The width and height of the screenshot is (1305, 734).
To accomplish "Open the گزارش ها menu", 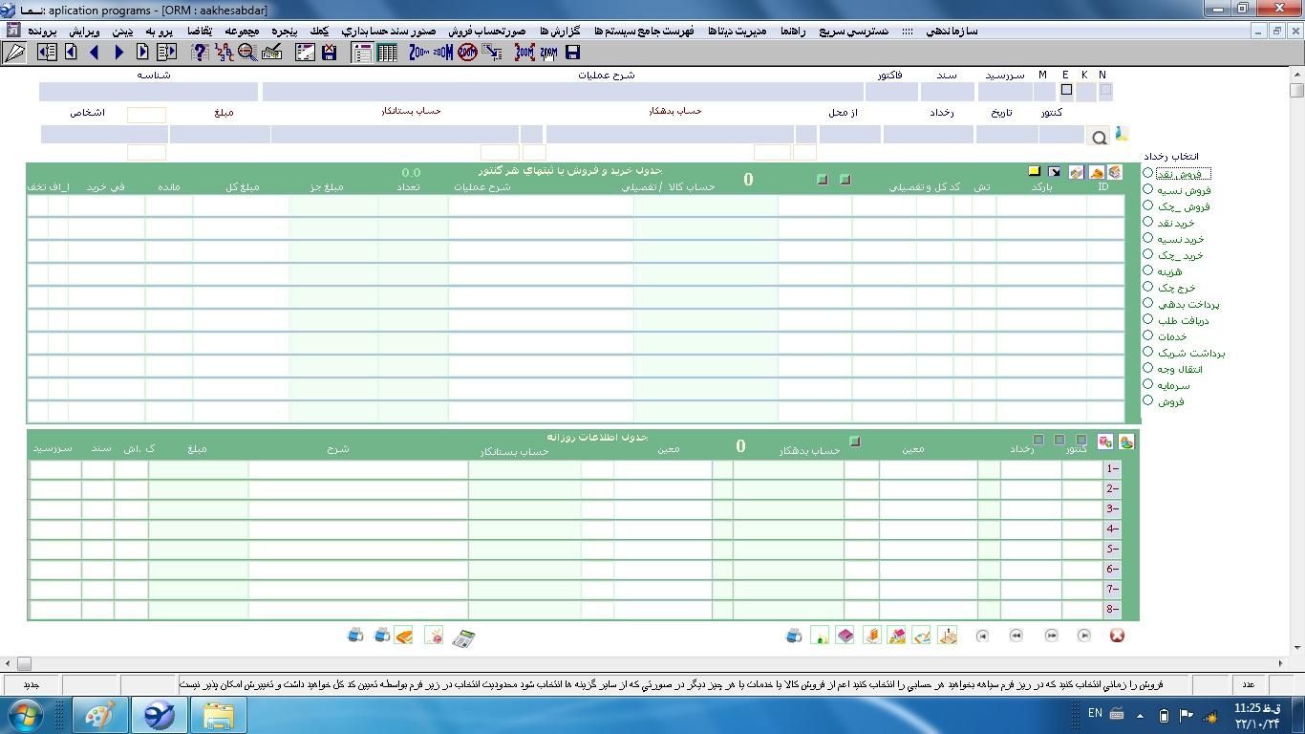I will (x=560, y=31).
